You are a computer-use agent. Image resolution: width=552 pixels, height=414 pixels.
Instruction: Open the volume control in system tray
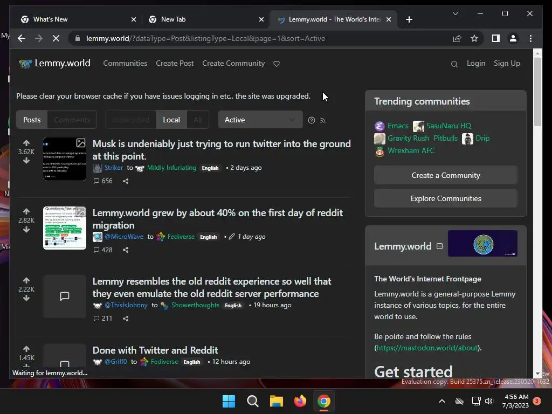488,401
